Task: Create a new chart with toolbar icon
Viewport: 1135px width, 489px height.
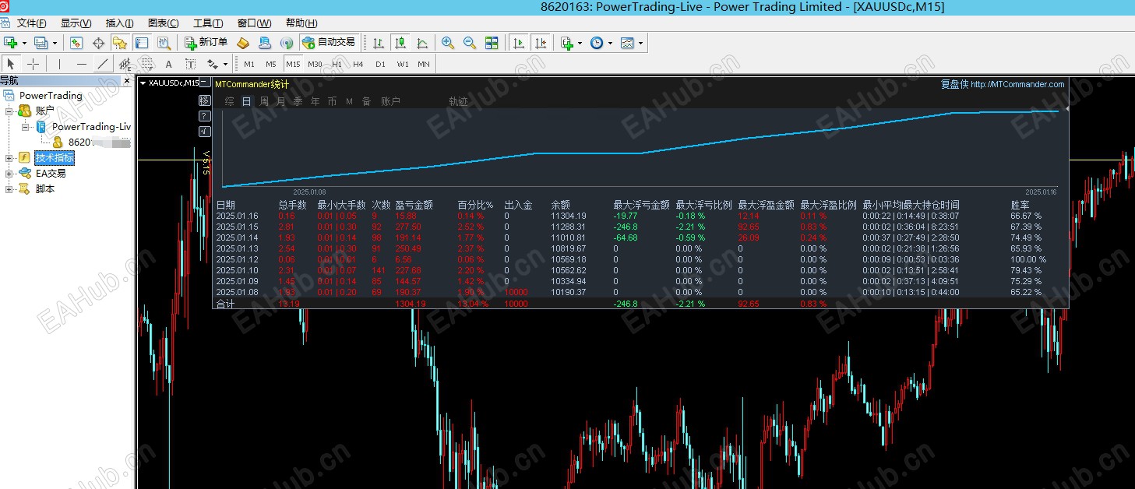Action: point(11,43)
